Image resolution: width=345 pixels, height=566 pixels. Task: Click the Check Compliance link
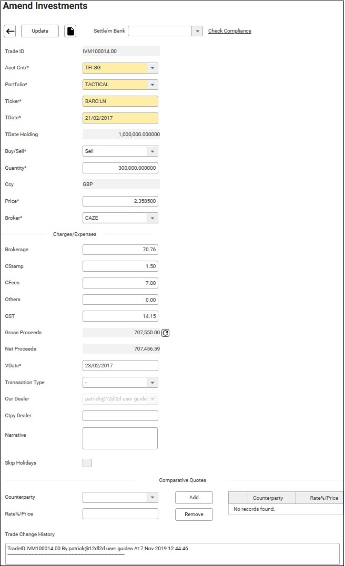[229, 31]
